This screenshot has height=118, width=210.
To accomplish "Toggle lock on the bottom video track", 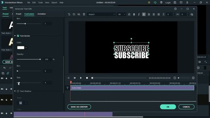I will (7, 113).
